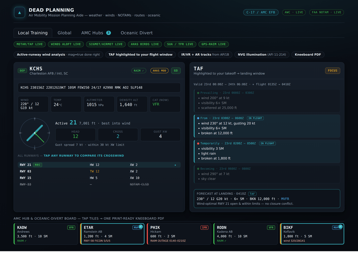The image size is (358, 274).
Task: Click the IFR badge on PHIK tile
Action: tap(204, 228)
